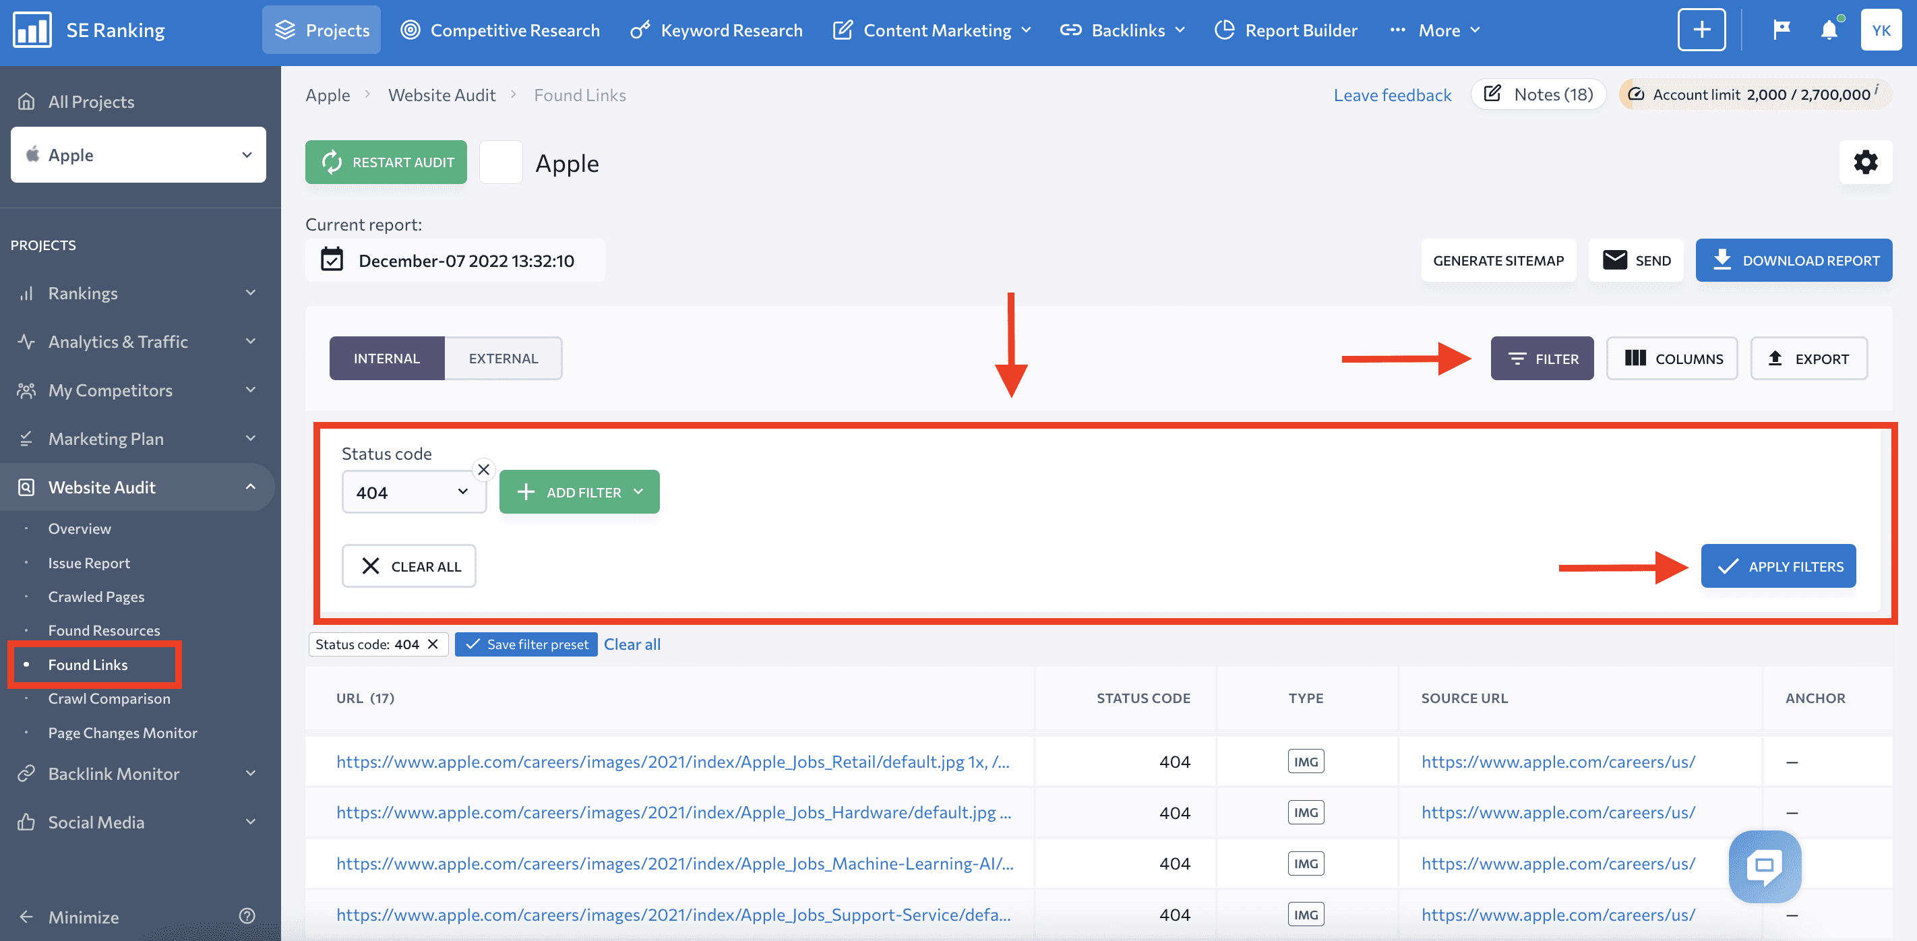Viewport: 1917px width, 941px height.
Task: Open audit settings gear icon
Action: point(1866,162)
